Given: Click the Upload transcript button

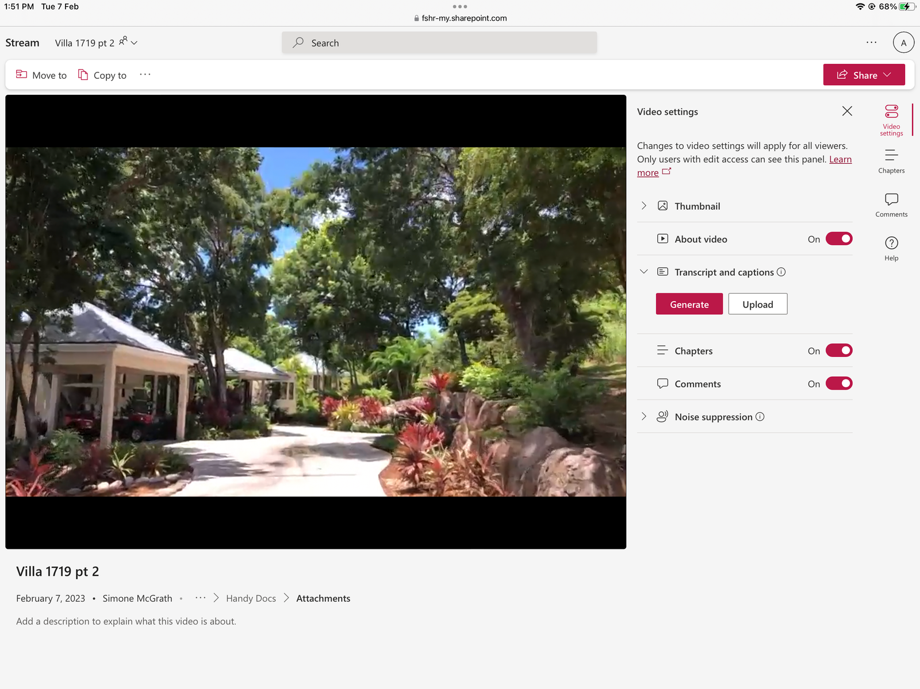Looking at the screenshot, I should point(757,304).
